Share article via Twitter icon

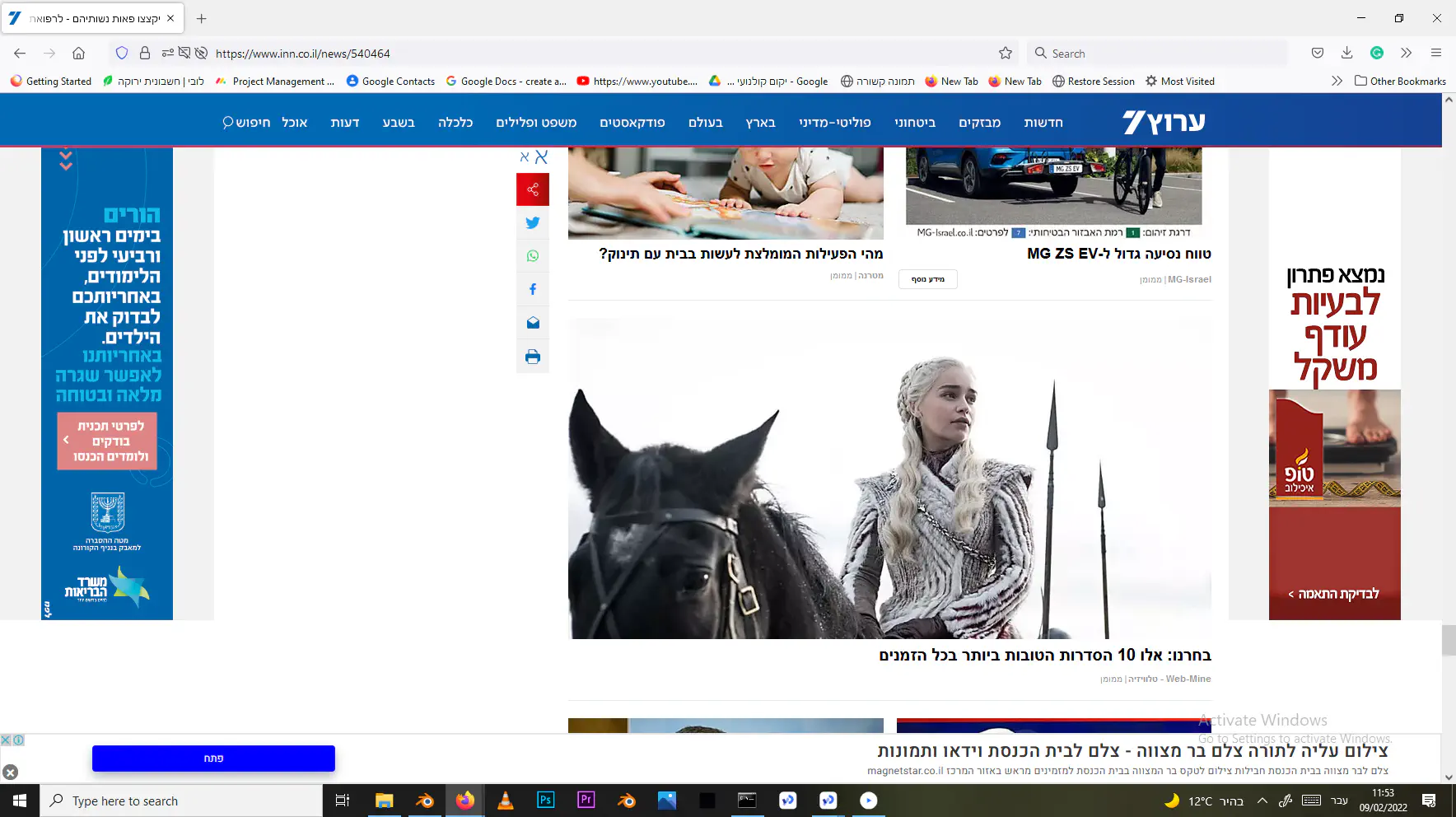click(533, 223)
